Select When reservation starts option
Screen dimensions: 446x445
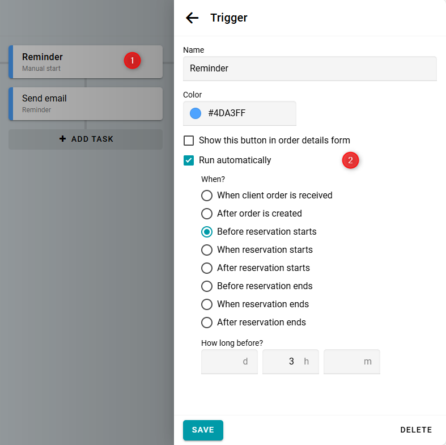(x=207, y=250)
